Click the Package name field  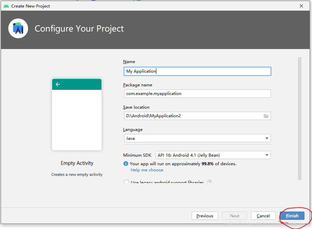click(x=197, y=93)
